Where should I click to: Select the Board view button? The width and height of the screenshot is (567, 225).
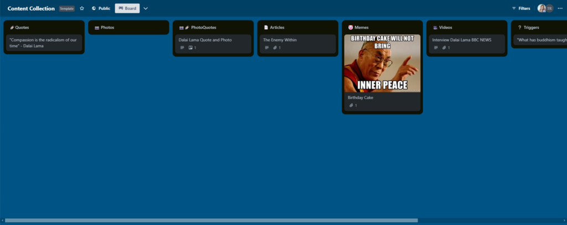coord(127,8)
